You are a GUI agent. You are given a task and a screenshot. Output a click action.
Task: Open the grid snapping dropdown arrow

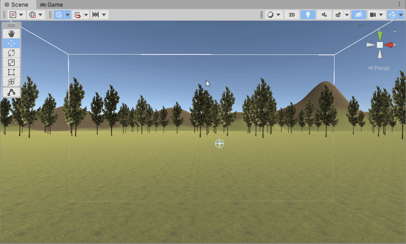(86, 15)
